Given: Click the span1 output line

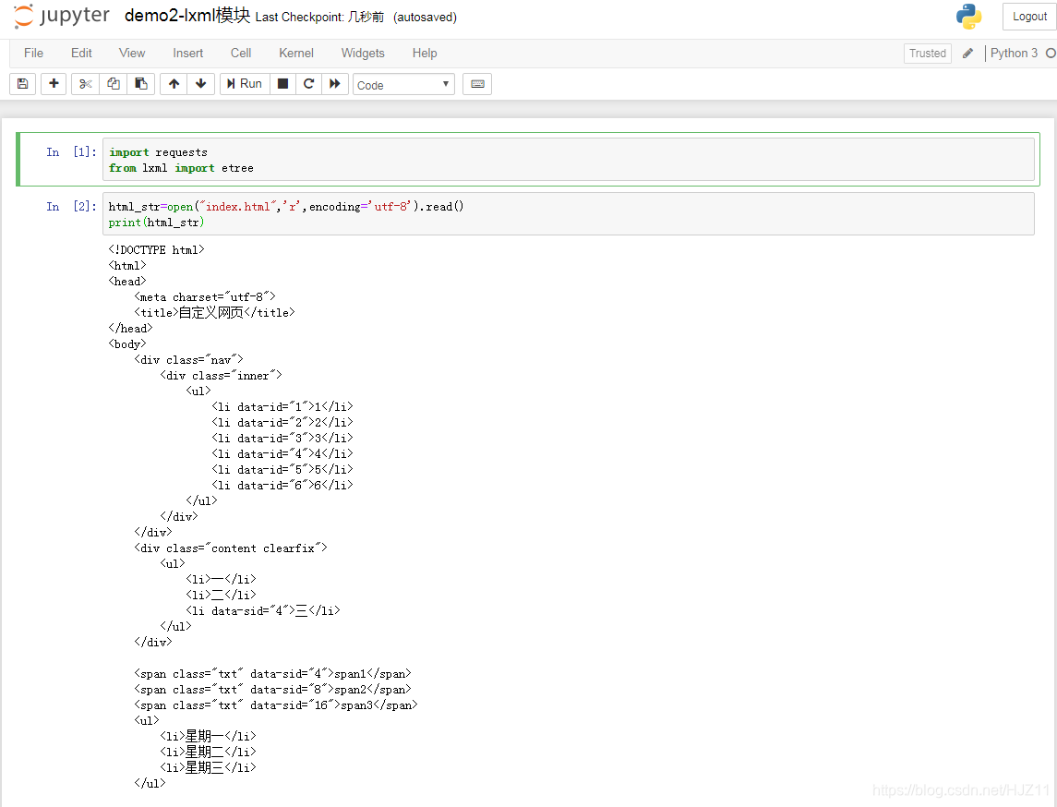Looking at the screenshot, I should pyautogui.click(x=273, y=673).
